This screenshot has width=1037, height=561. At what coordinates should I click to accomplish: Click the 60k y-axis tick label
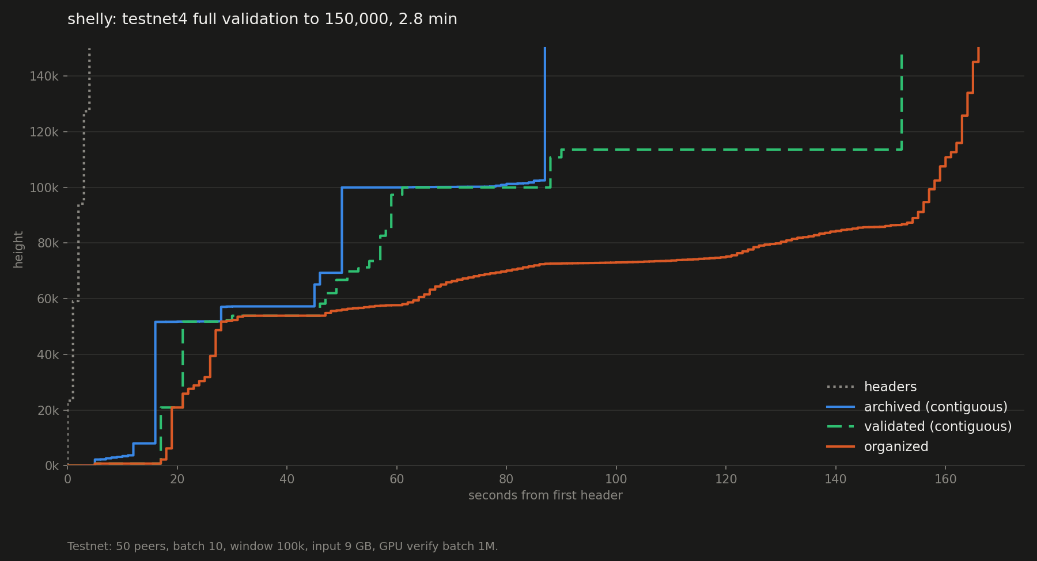tap(48, 299)
